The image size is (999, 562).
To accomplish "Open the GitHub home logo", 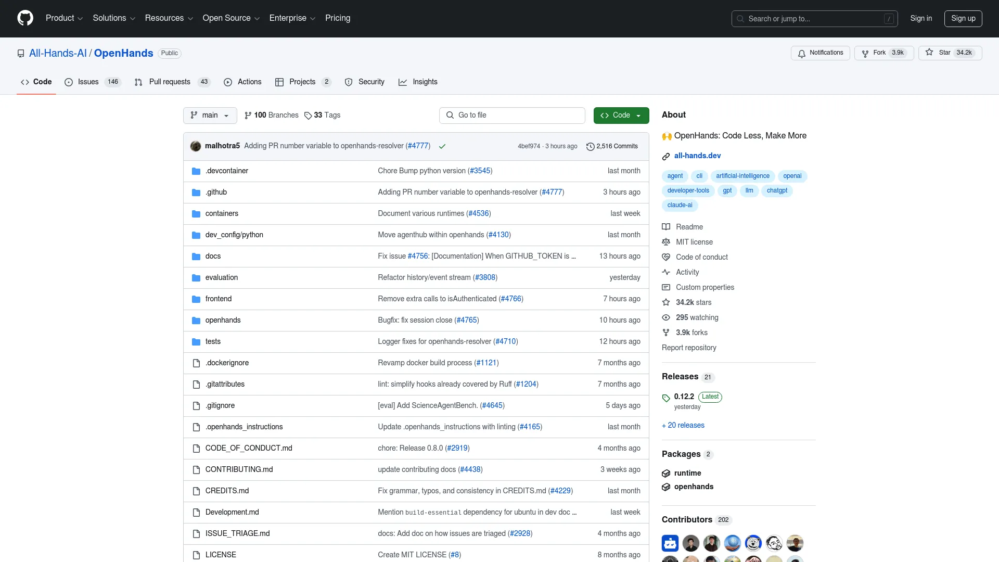I will click(x=25, y=18).
